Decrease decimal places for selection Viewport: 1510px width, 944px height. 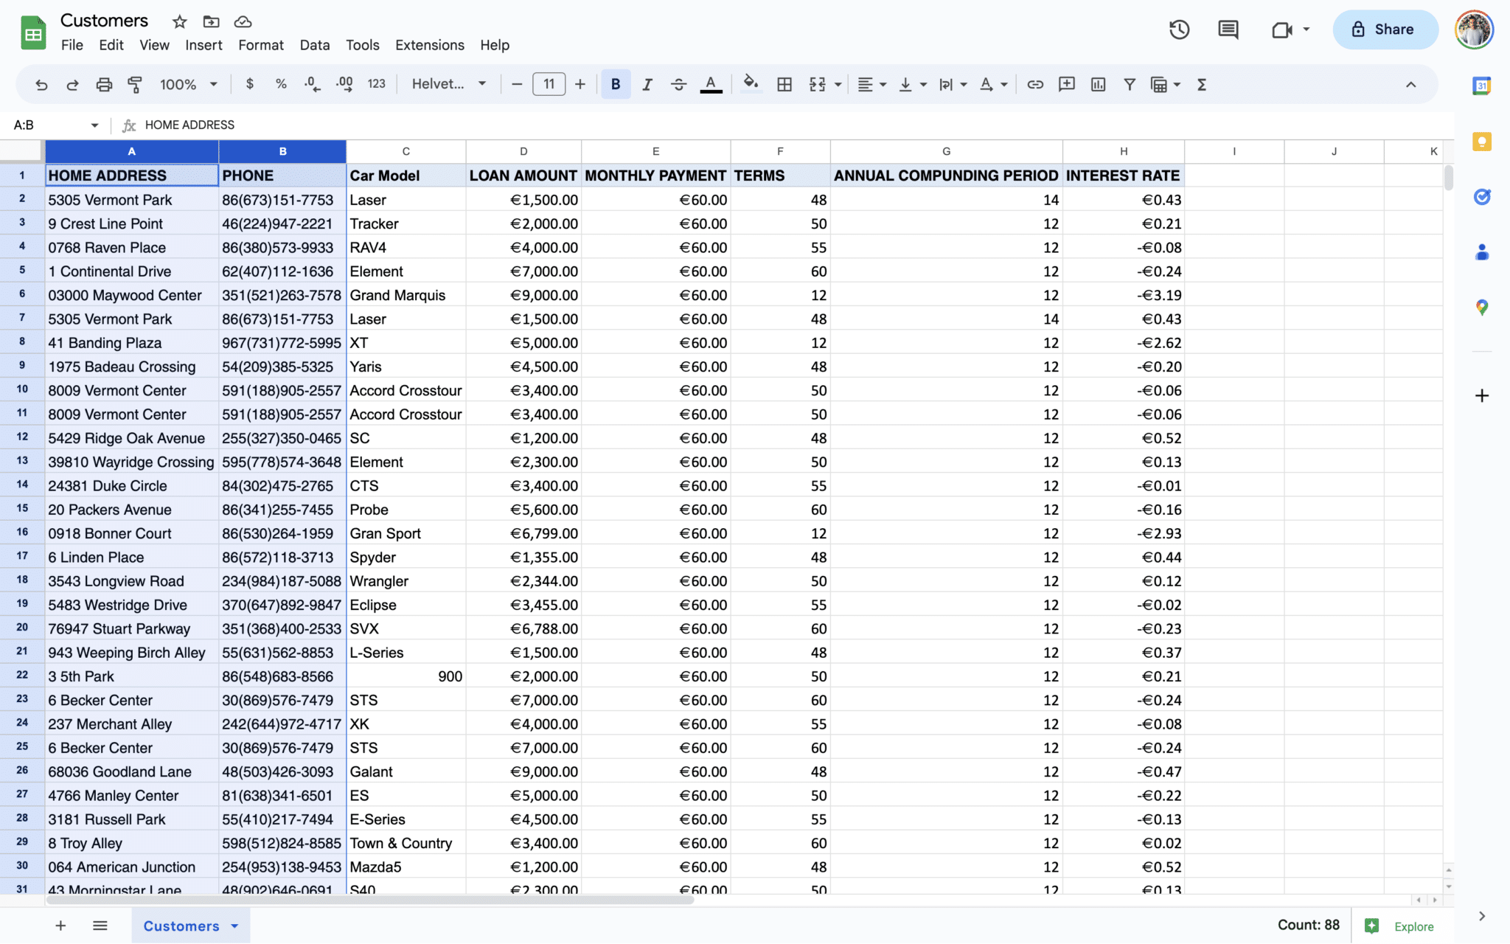point(312,84)
